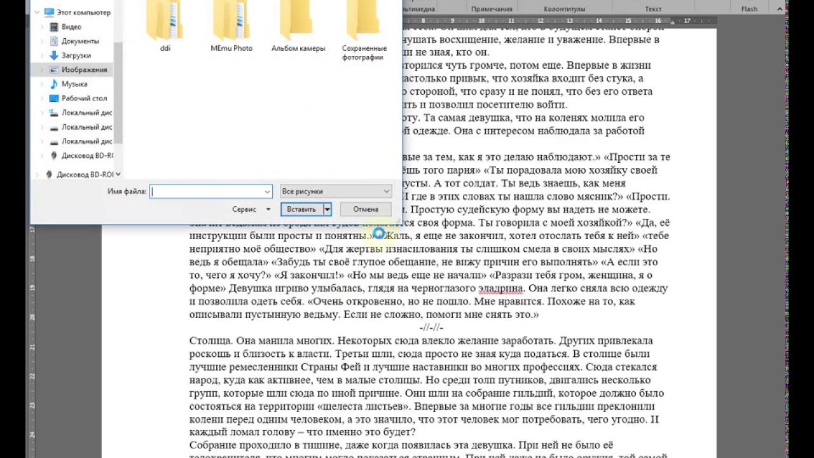Expand the Документы tree node
814x458 pixels.
pos(42,41)
